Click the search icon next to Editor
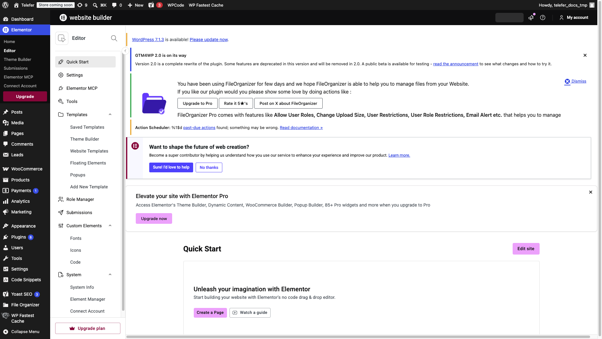This screenshot has height=339, width=602. [114, 38]
